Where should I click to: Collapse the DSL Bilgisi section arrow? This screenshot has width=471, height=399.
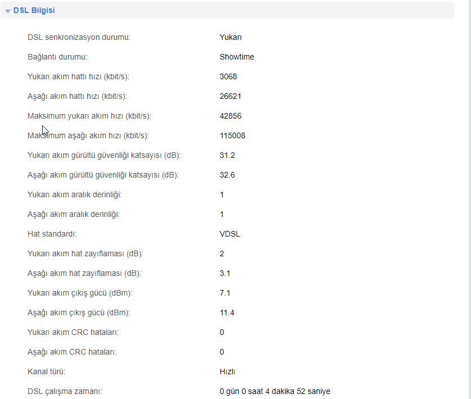pyautogui.click(x=8, y=11)
